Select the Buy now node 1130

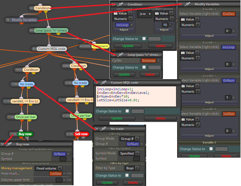click(x=25, y=134)
